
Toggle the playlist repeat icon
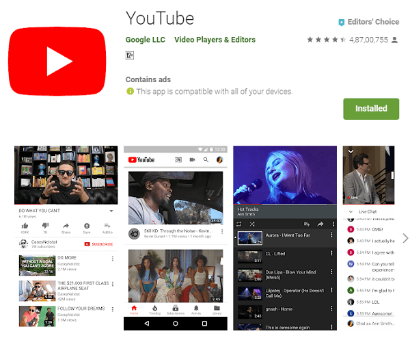coord(239,224)
